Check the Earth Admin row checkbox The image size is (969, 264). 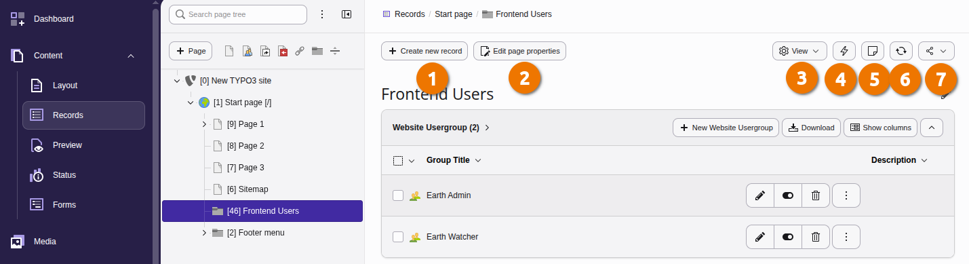[x=398, y=195]
